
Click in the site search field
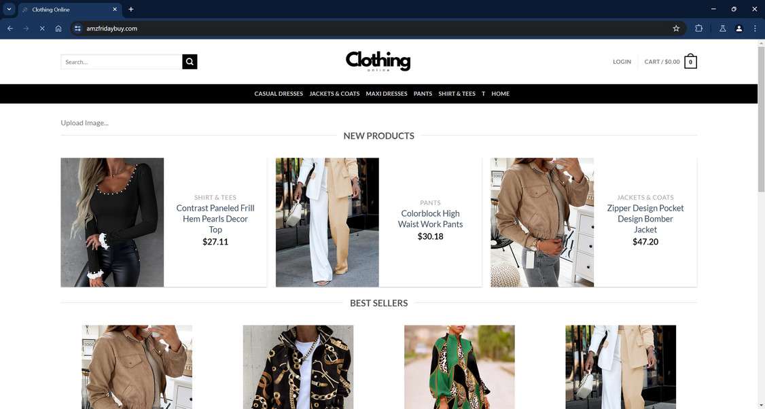tap(122, 62)
